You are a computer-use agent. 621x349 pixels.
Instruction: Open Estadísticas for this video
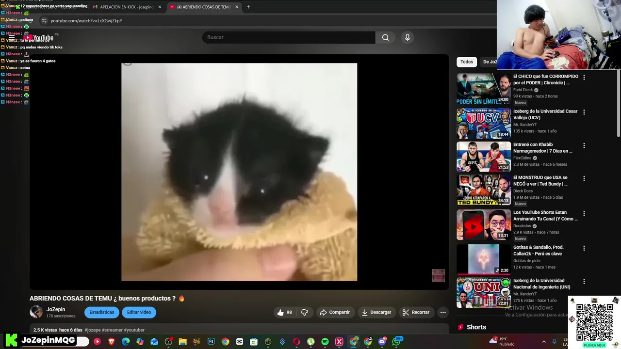point(101,312)
